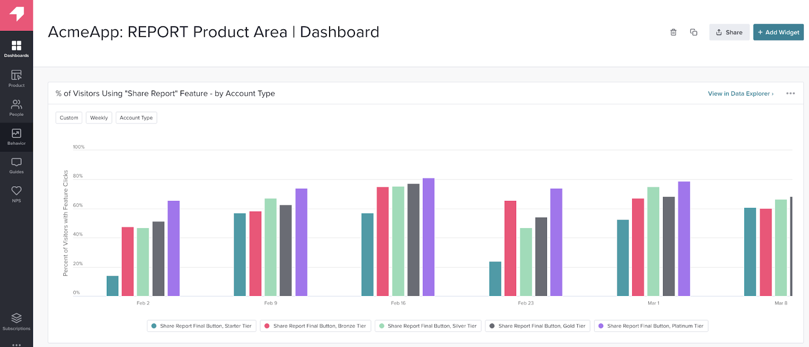
Task: Open Subscriptions in the sidebar
Action: (x=16, y=321)
